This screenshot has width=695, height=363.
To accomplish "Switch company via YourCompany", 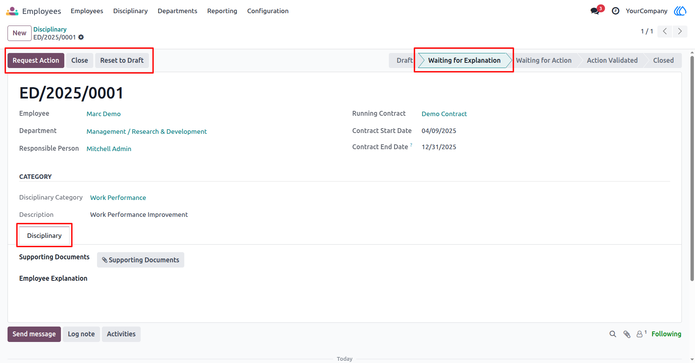I will pyautogui.click(x=646, y=11).
